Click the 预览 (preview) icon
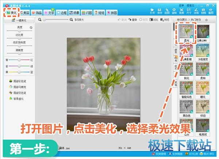219x159 pixels. [162, 20]
